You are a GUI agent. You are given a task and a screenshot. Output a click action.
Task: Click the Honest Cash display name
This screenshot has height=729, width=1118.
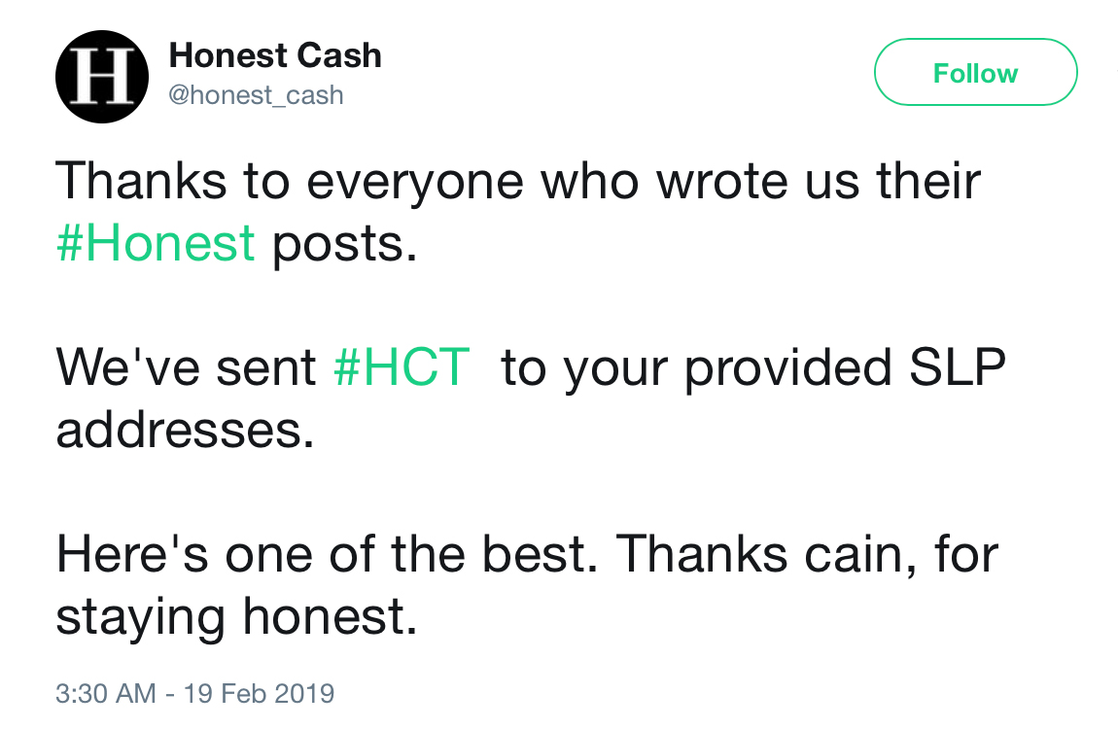tap(275, 55)
